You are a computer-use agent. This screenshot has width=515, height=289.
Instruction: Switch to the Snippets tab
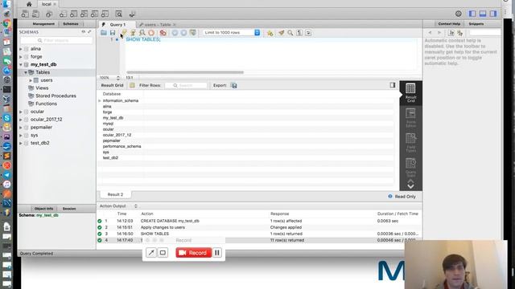pyautogui.click(x=476, y=24)
